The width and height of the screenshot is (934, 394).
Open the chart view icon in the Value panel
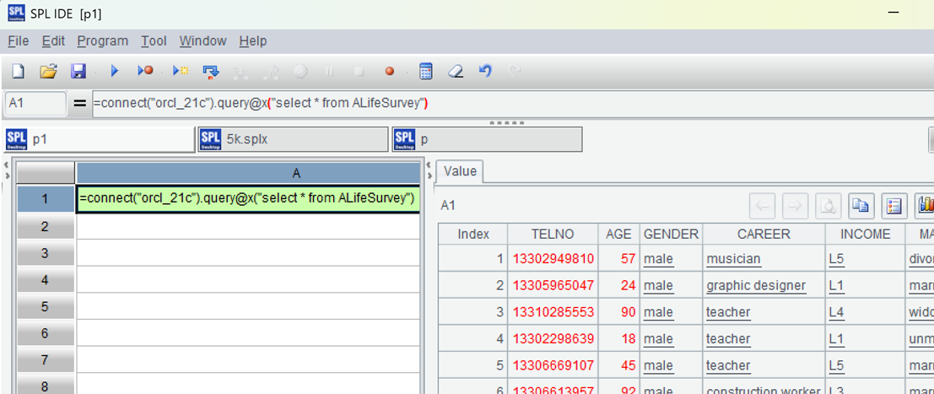coord(925,205)
